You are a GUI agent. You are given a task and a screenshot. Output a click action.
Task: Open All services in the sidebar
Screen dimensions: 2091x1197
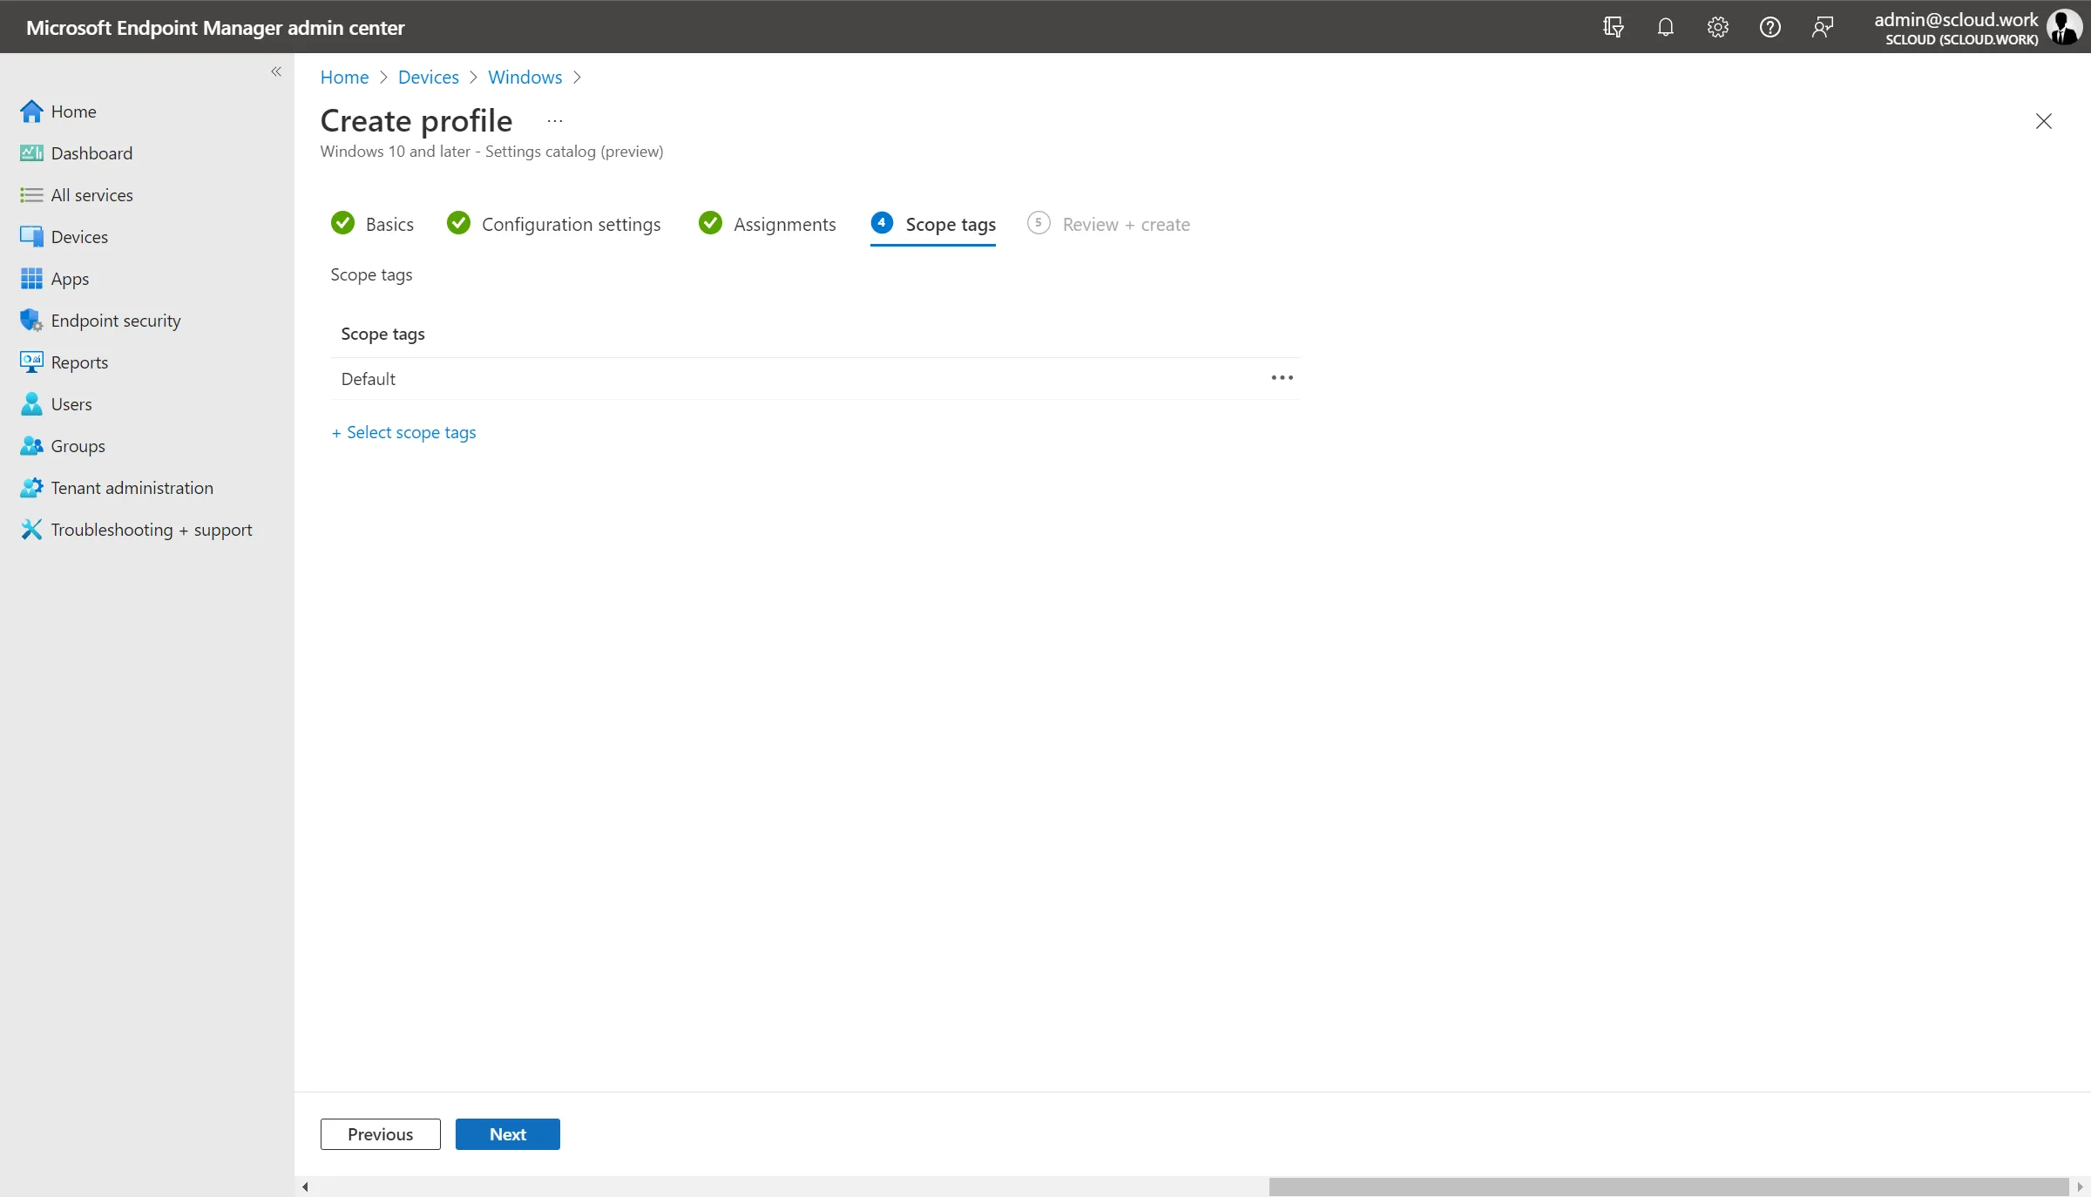(91, 195)
